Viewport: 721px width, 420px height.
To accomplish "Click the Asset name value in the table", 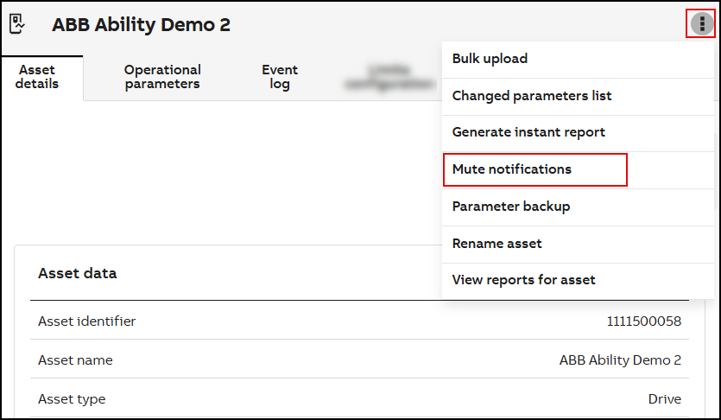I will [x=620, y=360].
